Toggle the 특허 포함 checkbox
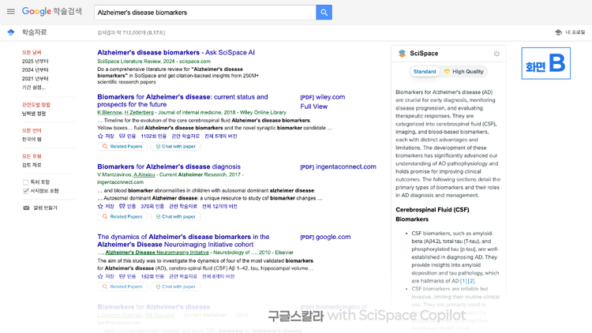Viewport: 592px width, 333px height. click(26, 182)
